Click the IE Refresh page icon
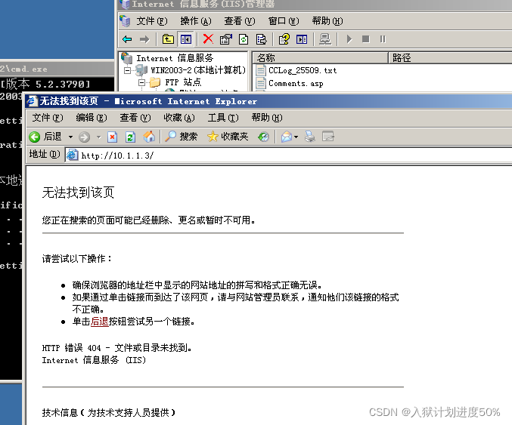Viewport: 512px width, 425px height. tap(130, 137)
